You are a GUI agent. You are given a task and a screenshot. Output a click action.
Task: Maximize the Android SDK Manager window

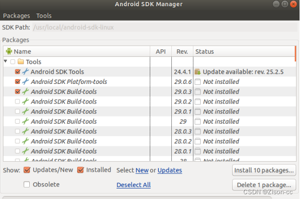pyautogui.click(x=285, y=4)
